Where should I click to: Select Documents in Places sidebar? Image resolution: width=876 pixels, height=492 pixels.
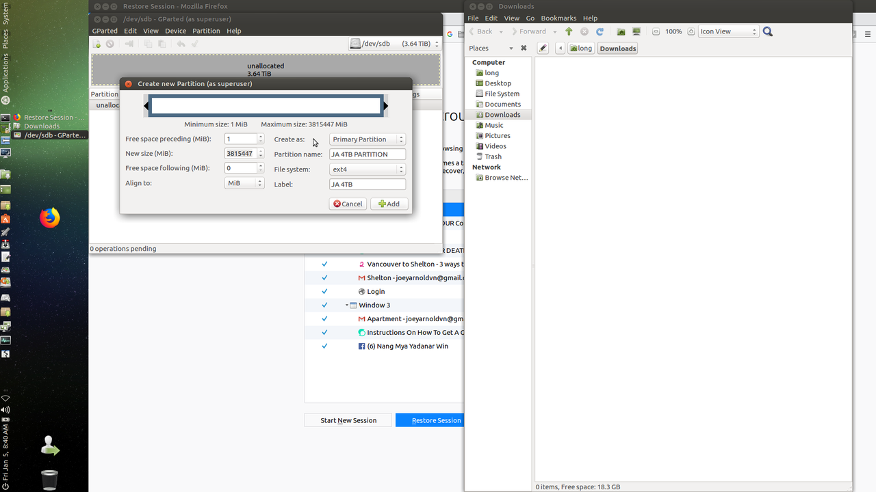pos(502,104)
